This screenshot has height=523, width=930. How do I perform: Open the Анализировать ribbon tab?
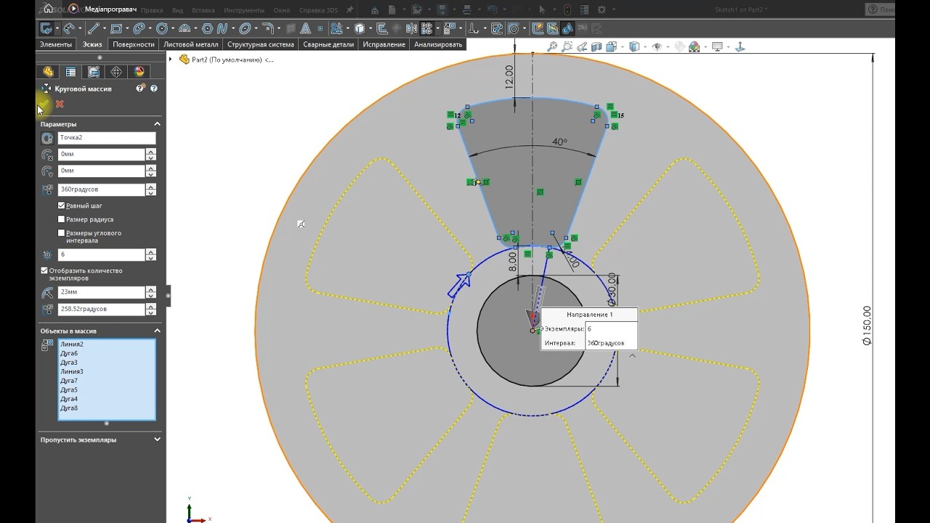(437, 44)
